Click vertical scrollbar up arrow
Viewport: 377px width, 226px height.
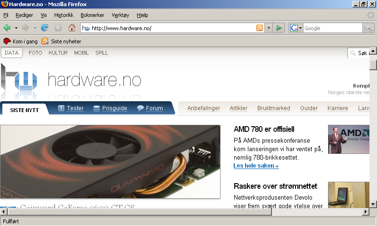373,51
